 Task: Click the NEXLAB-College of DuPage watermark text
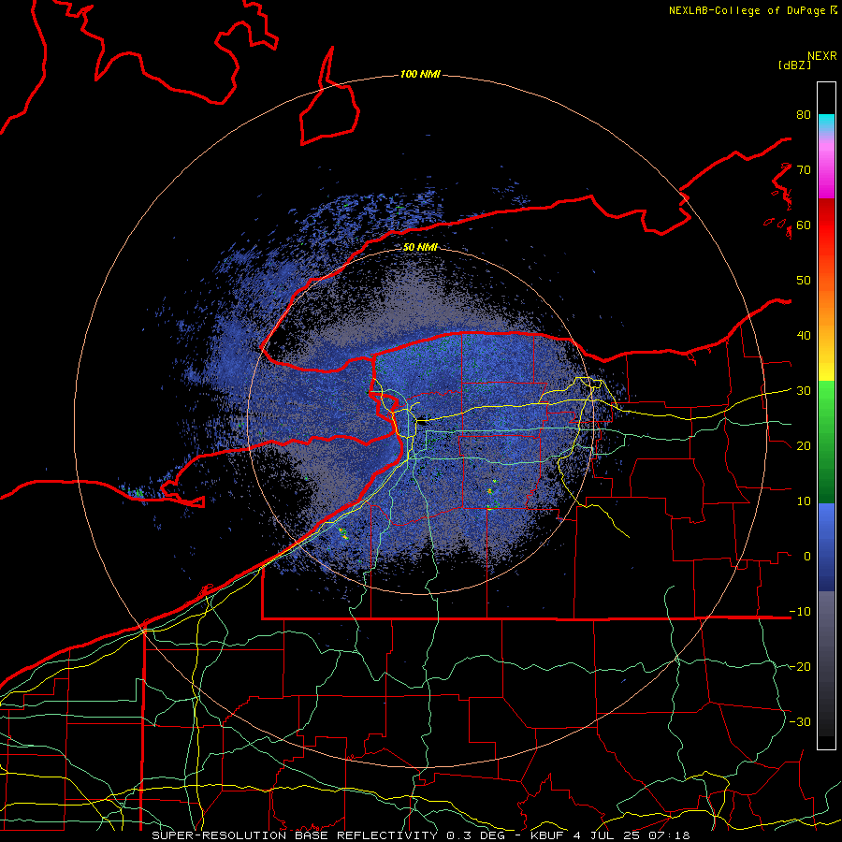coord(748,10)
